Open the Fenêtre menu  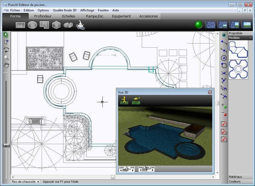coord(103,10)
